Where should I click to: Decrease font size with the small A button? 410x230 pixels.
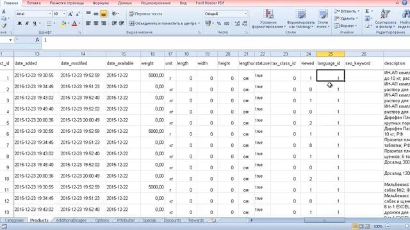pos(78,14)
